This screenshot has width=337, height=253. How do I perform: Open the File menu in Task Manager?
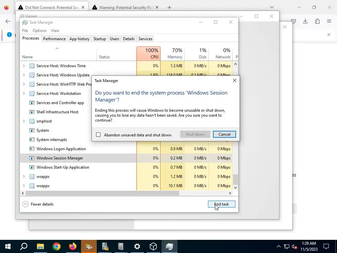pyautogui.click(x=25, y=31)
